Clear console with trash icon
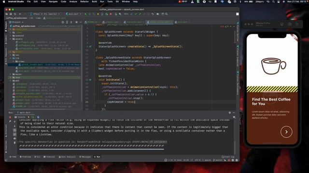Screen dimensions: 309x173 click(x=14, y=143)
